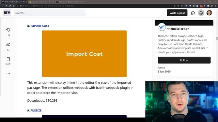Open the Chrome three-dot menu
Image resolution: width=218 pixels, height=122 pixels.
[x=216, y=6]
